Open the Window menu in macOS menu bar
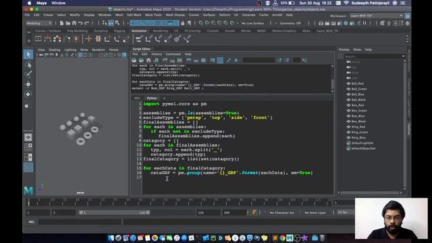This screenshot has width=432, height=243. pos(59,3)
